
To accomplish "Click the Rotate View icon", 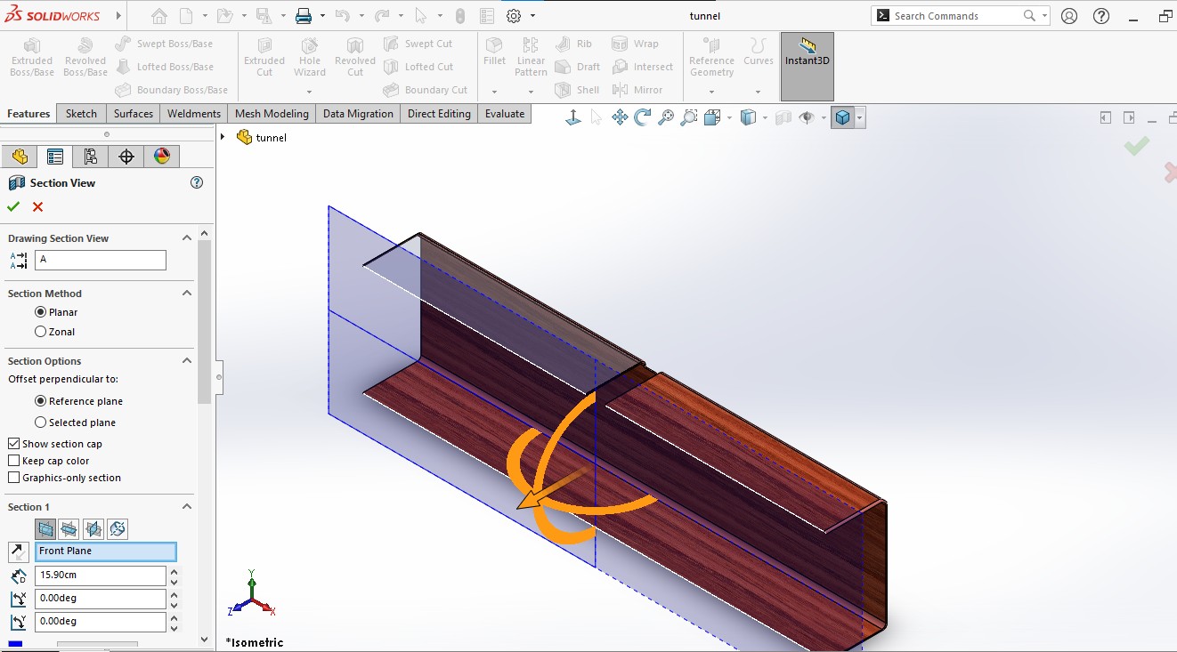I will pos(643,117).
